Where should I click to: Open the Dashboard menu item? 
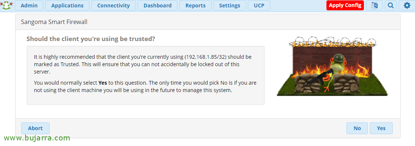pyautogui.click(x=157, y=6)
